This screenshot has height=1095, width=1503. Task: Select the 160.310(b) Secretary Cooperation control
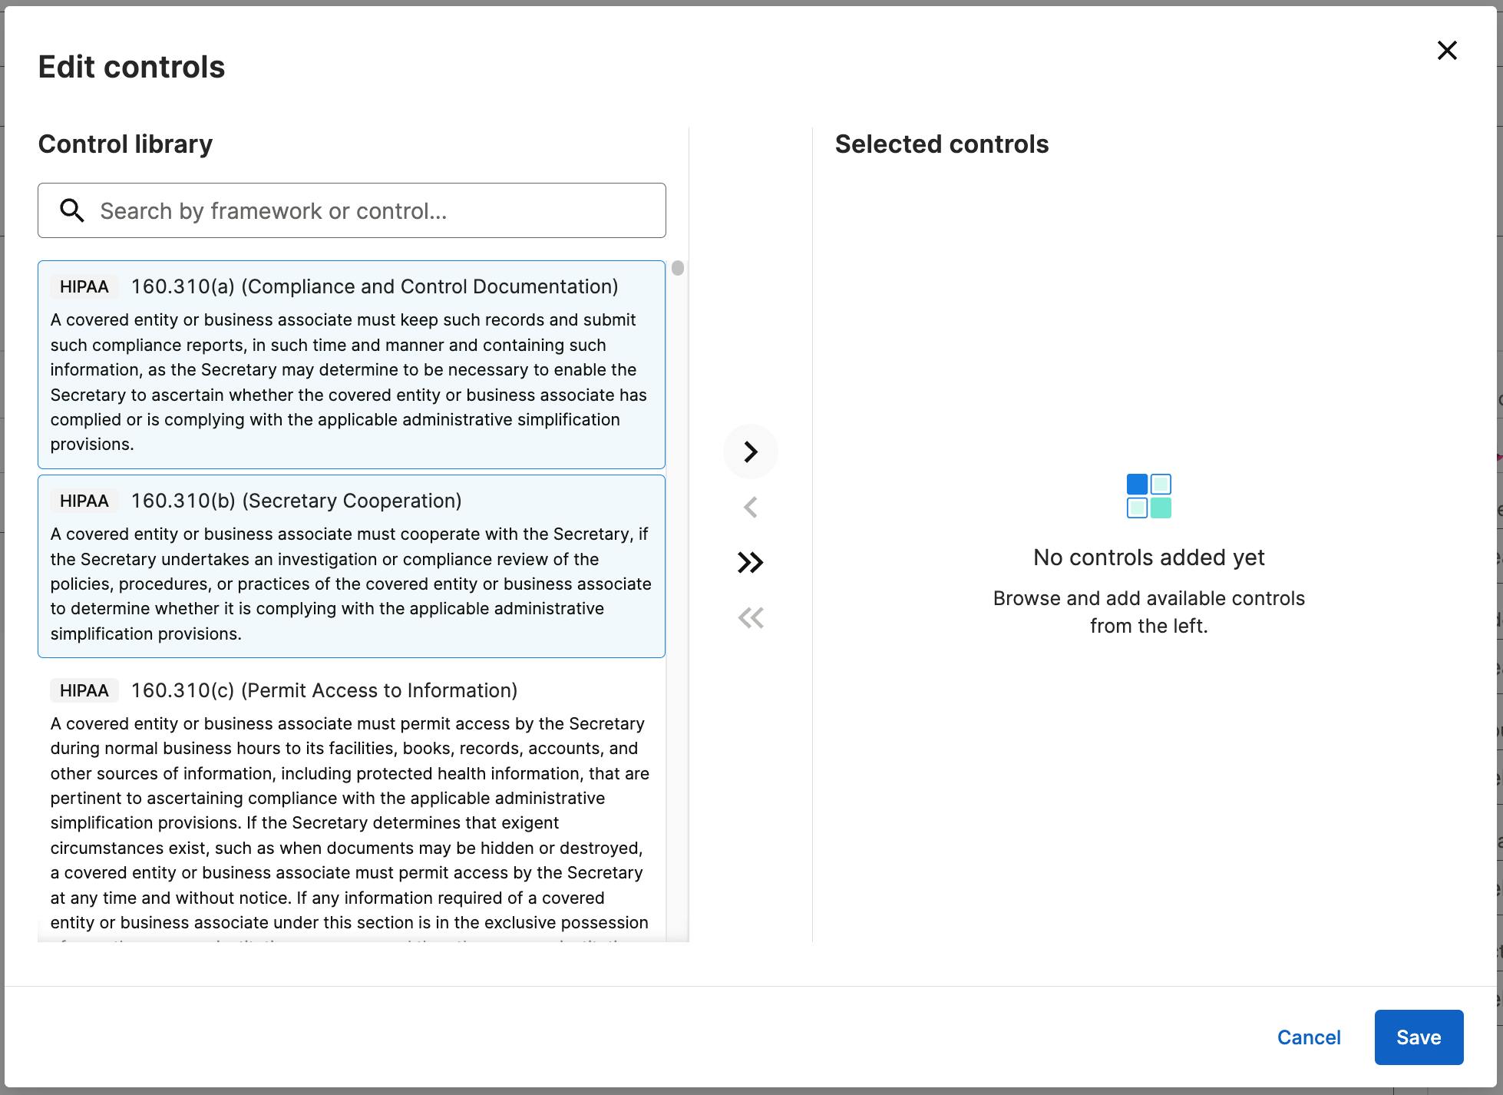point(296,501)
